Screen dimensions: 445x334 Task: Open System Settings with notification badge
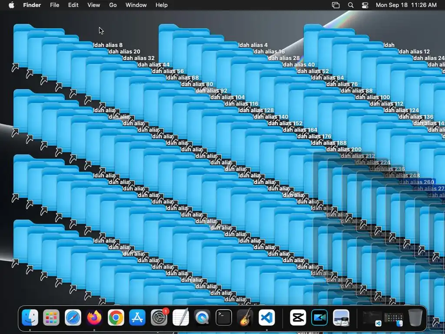(x=159, y=317)
